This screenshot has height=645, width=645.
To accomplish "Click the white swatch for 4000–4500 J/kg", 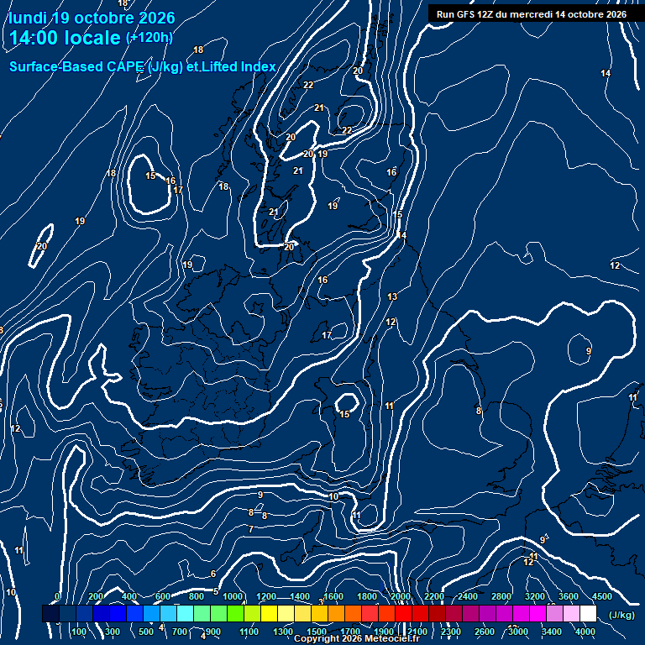I will click(588, 613).
